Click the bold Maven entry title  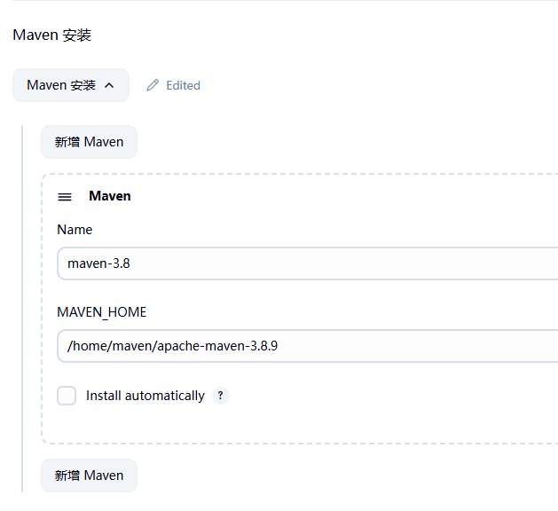[110, 196]
